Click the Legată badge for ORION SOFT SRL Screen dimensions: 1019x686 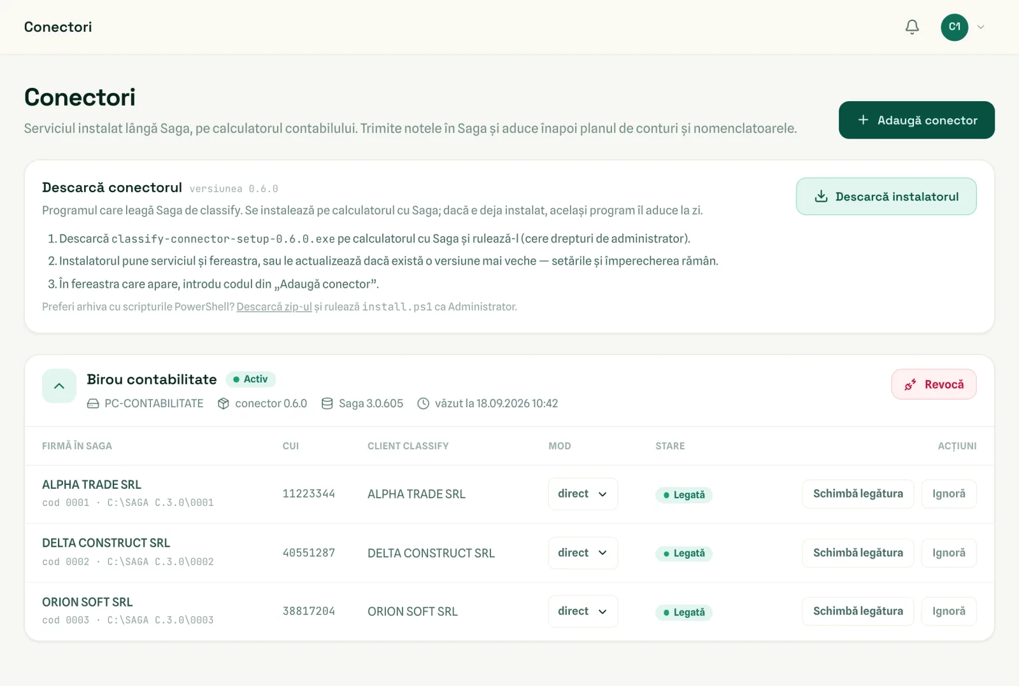(684, 613)
